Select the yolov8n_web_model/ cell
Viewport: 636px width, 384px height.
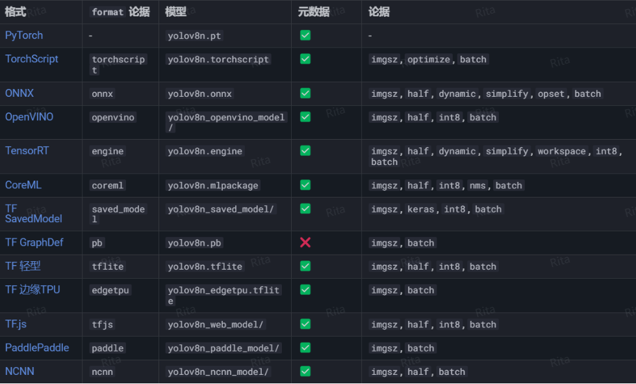click(216, 324)
